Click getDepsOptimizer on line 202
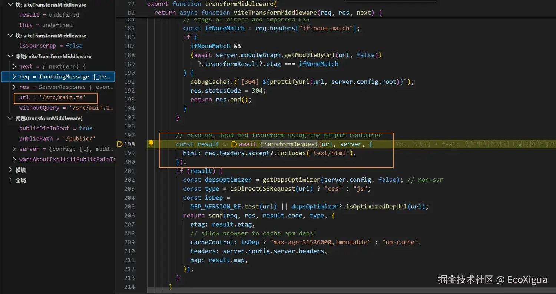Screen dimensions: 556x294 point(291,180)
